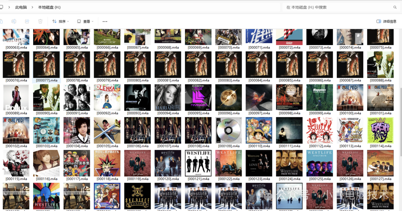402x211 pixels.
Task: Select file [000088].m4a thumbnail
Action: point(380,65)
